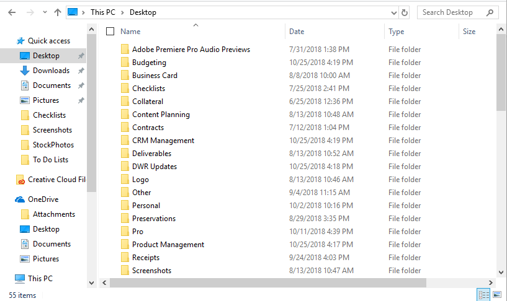Click the DWR Updates folder icon
This screenshot has height=301, width=507.
click(x=125, y=166)
